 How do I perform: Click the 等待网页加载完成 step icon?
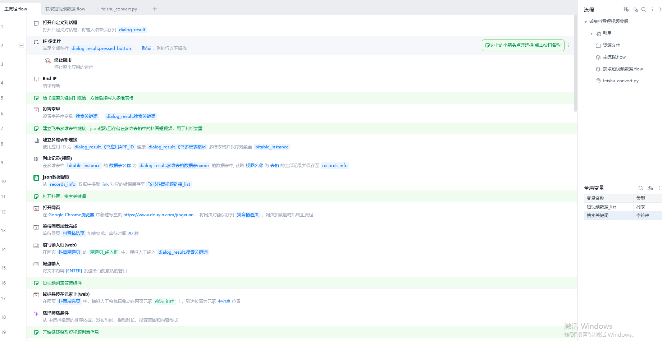[36, 227]
